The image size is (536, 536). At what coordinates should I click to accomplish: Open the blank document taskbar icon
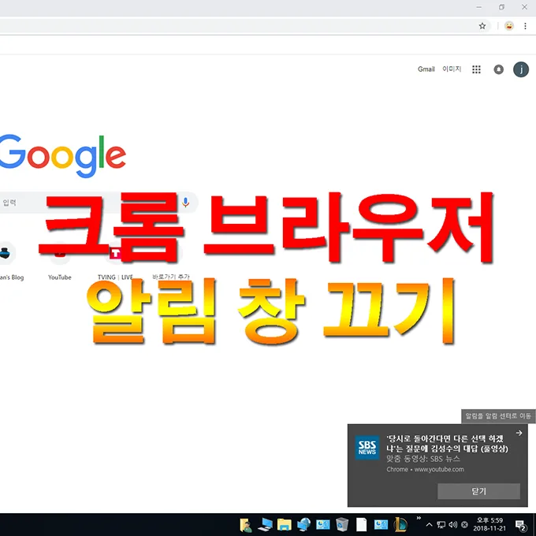(361, 525)
